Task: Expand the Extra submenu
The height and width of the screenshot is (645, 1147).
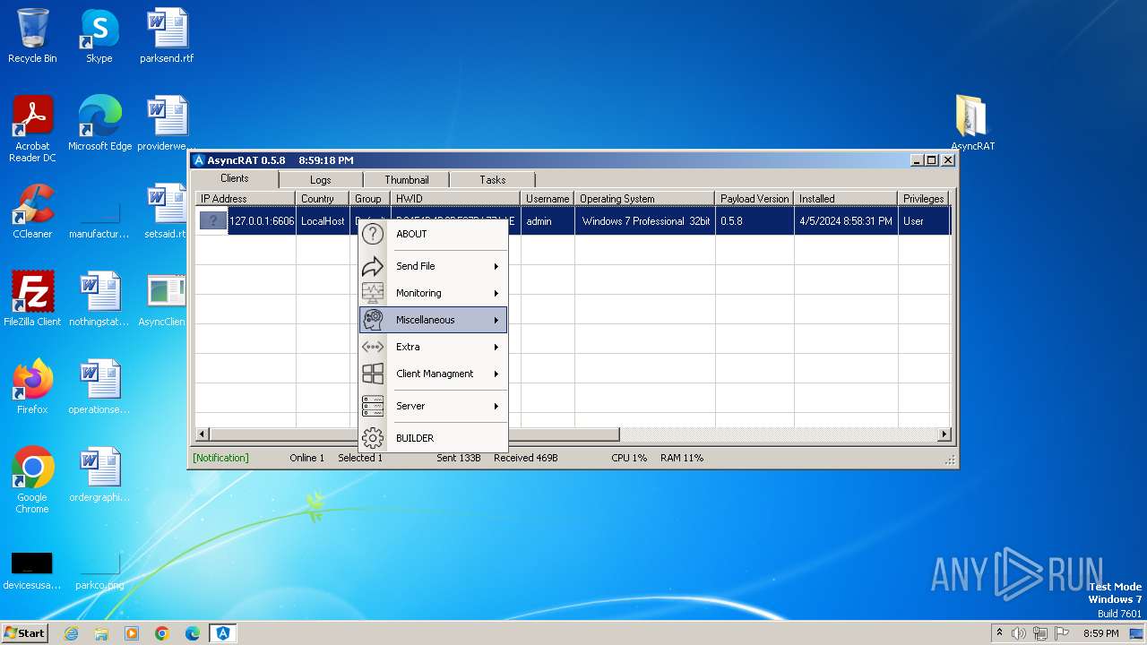Action: click(434, 347)
